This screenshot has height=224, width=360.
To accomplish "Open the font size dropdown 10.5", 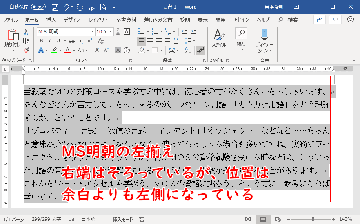I will 111,31.
